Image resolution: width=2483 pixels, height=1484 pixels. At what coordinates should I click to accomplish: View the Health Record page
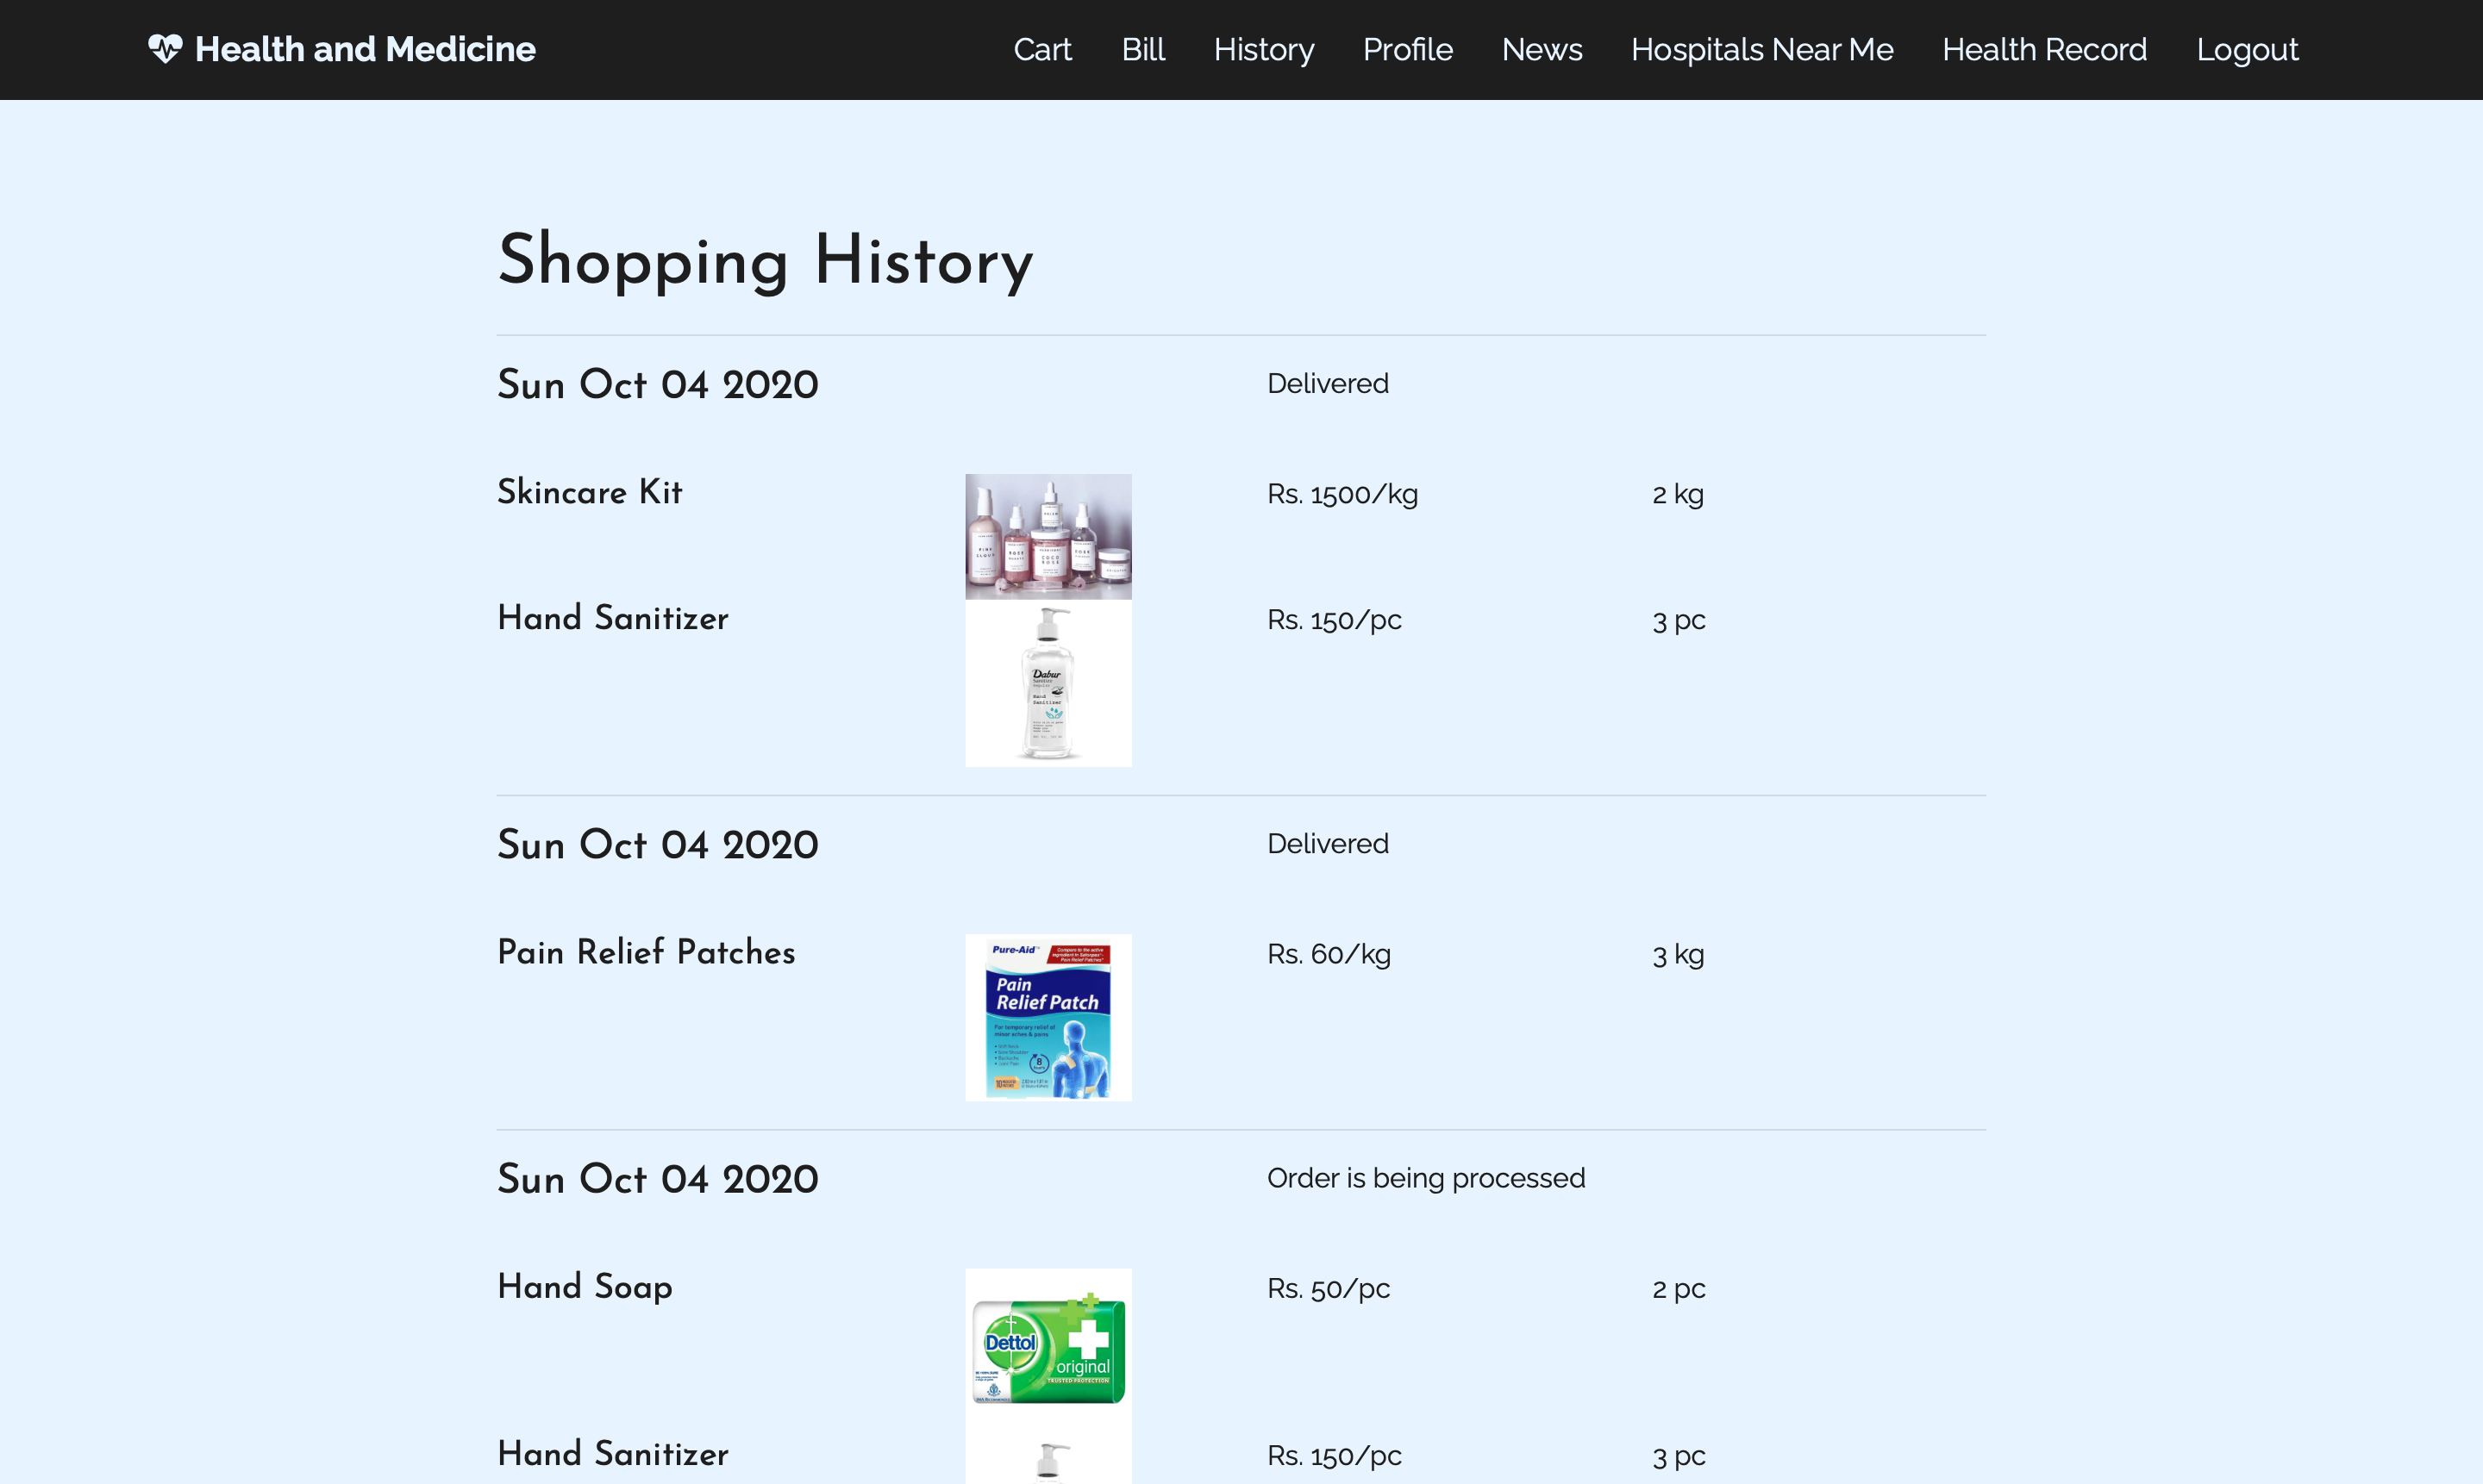[x=2044, y=49]
